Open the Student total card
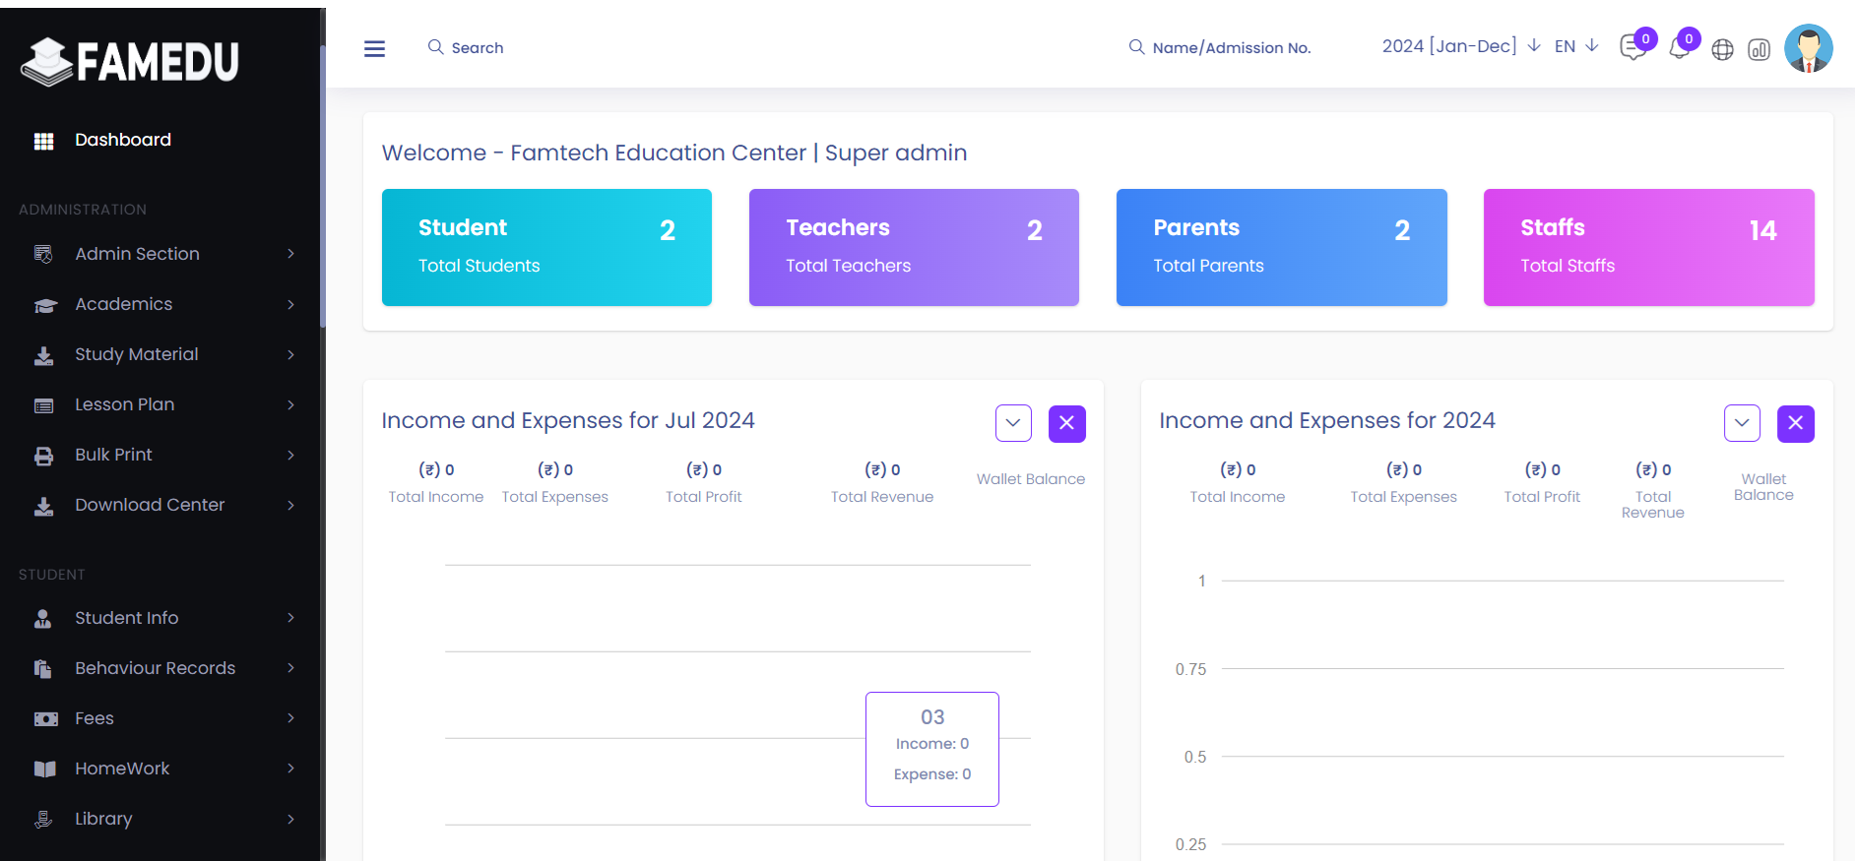1855x861 pixels. [546, 247]
